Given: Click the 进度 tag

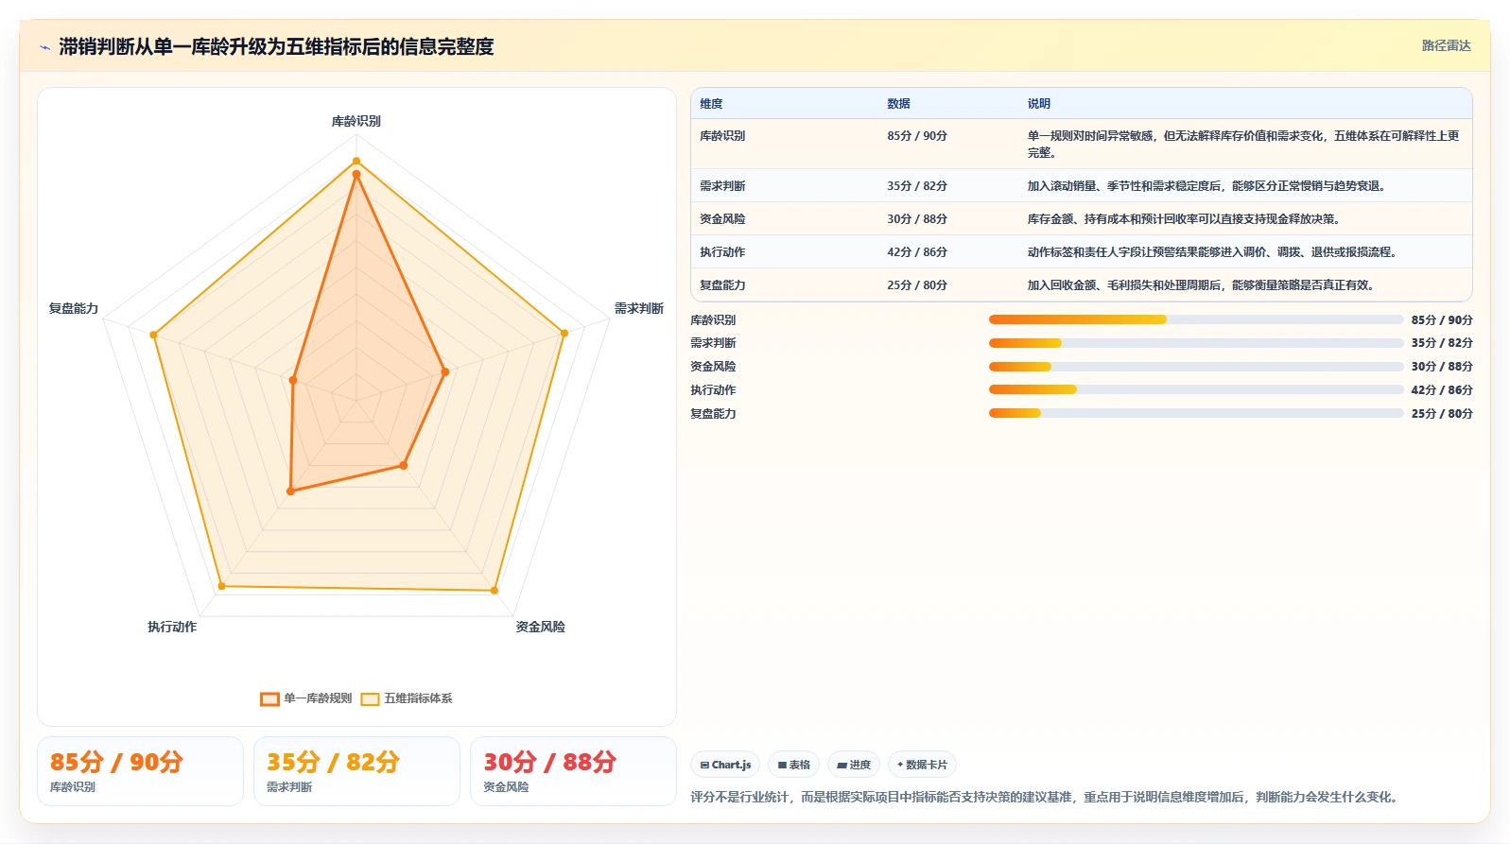Looking at the screenshot, I should 854,765.
